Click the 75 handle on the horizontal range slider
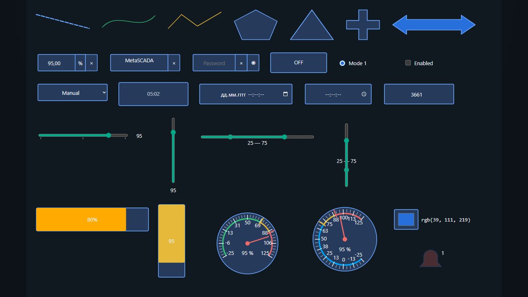 point(285,137)
